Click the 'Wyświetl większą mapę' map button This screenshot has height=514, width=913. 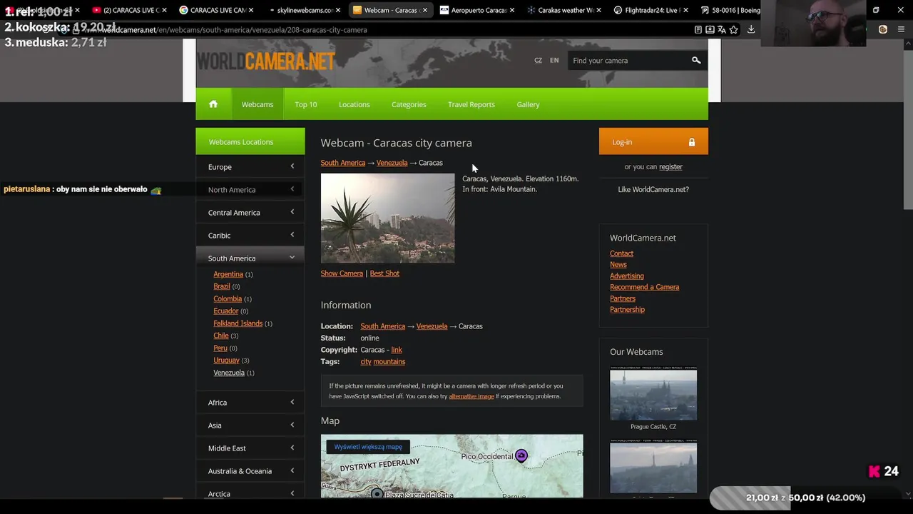(368, 447)
